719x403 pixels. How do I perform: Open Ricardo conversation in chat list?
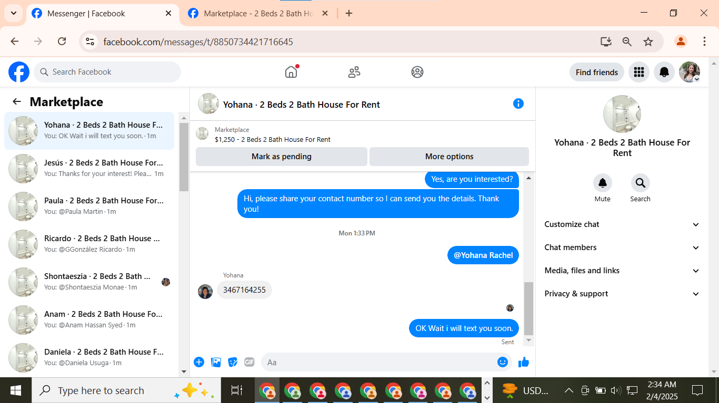point(89,244)
